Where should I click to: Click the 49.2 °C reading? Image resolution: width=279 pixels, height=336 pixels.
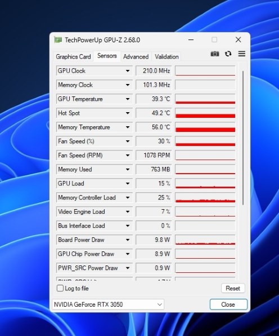154,113
